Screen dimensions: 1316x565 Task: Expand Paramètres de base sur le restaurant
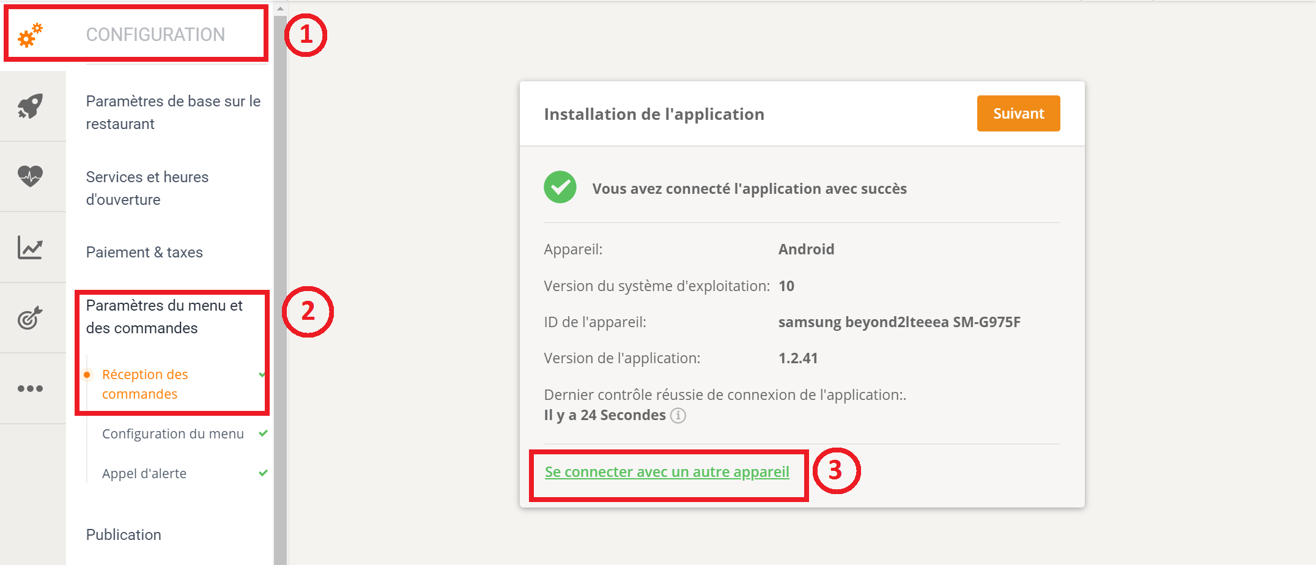coord(174,113)
